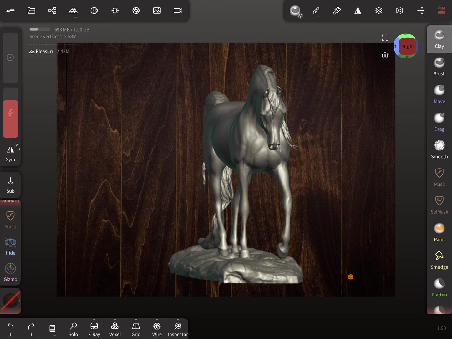452x339 pixels.
Task: Open the Stroke brush settings
Action: click(x=316, y=11)
